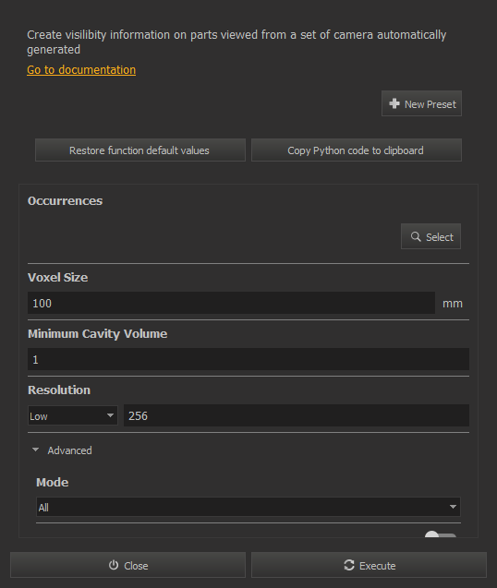Image resolution: width=497 pixels, height=588 pixels.
Task: Click the power icon on Close button
Action: coord(114,565)
